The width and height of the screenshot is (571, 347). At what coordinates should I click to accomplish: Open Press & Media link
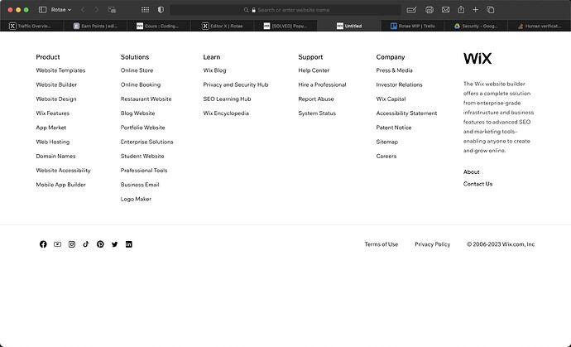395,70
